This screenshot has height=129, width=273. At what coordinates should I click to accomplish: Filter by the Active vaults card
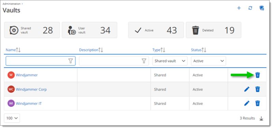pos(156,30)
